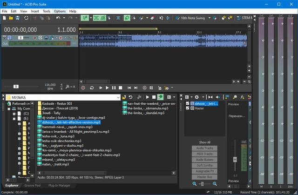This screenshot has height=195, width=298.
Task: Click the Refresh icon in Explorer toolbar
Action: pyautogui.click(x=131, y=97)
